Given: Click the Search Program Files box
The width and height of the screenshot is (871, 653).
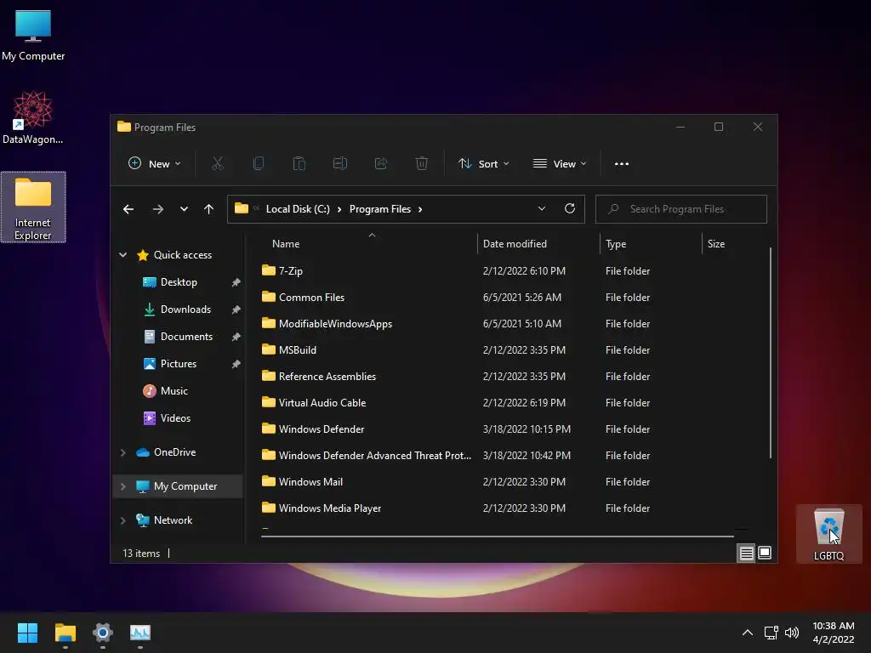Looking at the screenshot, I should click(681, 209).
